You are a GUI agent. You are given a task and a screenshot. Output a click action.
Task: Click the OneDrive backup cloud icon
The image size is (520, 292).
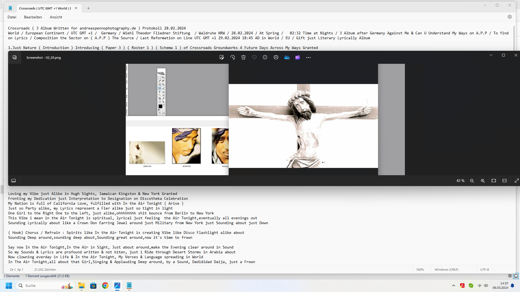pos(287,57)
